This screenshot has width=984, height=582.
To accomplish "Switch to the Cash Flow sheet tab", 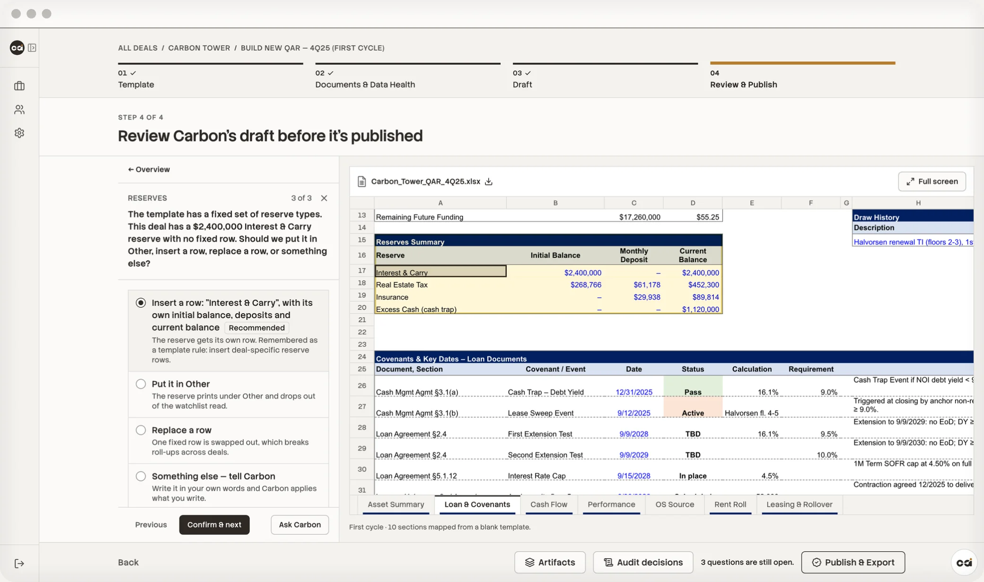I will coord(549,504).
